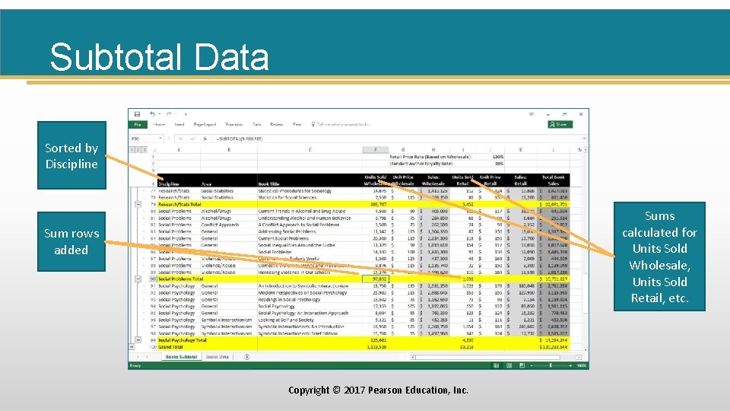This screenshot has height=411, width=730.
Task: Select column C header
Action: pos(309,150)
